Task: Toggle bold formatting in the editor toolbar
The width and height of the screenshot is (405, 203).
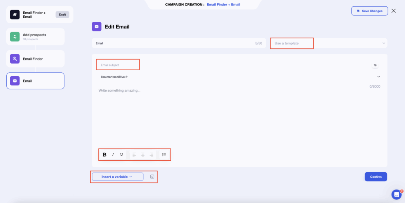Action: (104, 154)
